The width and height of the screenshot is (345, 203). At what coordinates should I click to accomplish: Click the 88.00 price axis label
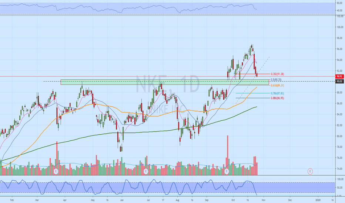tap(339, 92)
